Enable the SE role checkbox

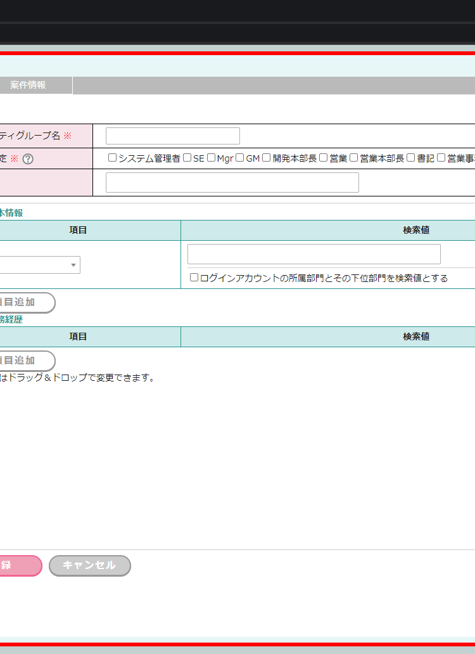point(187,158)
